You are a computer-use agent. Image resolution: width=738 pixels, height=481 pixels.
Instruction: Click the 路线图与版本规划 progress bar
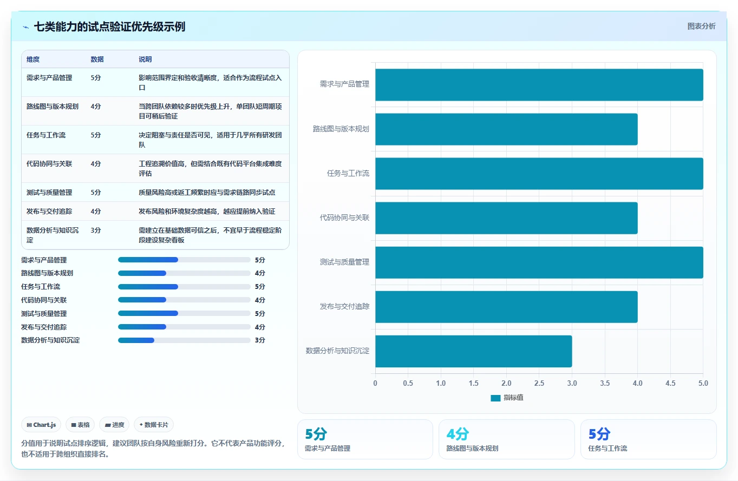click(184, 273)
